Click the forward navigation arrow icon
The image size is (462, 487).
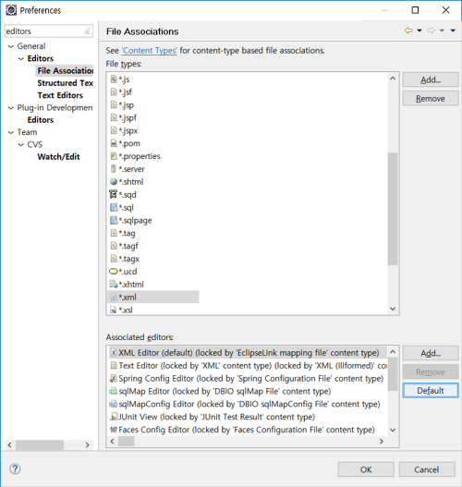[431, 30]
